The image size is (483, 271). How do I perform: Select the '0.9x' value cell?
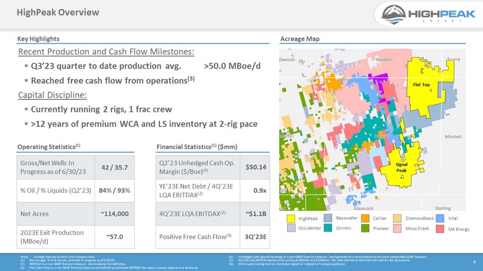point(255,191)
